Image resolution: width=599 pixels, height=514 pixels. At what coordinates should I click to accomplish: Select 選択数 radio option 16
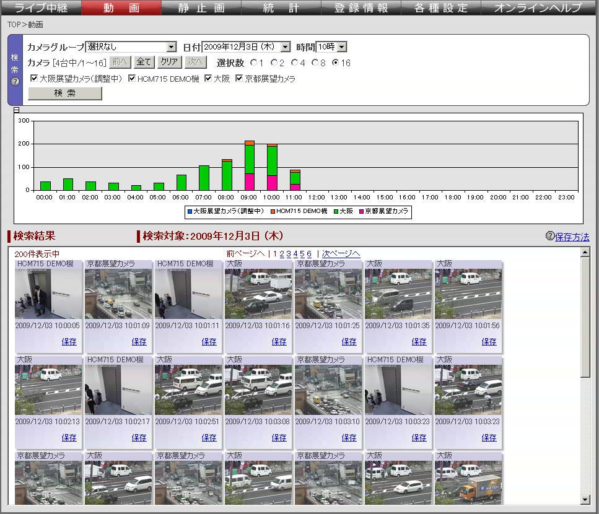(335, 63)
